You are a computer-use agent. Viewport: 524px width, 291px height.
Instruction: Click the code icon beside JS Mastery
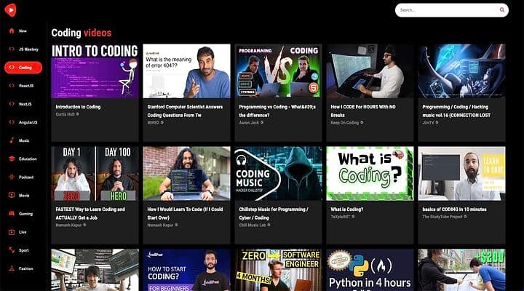click(x=12, y=49)
